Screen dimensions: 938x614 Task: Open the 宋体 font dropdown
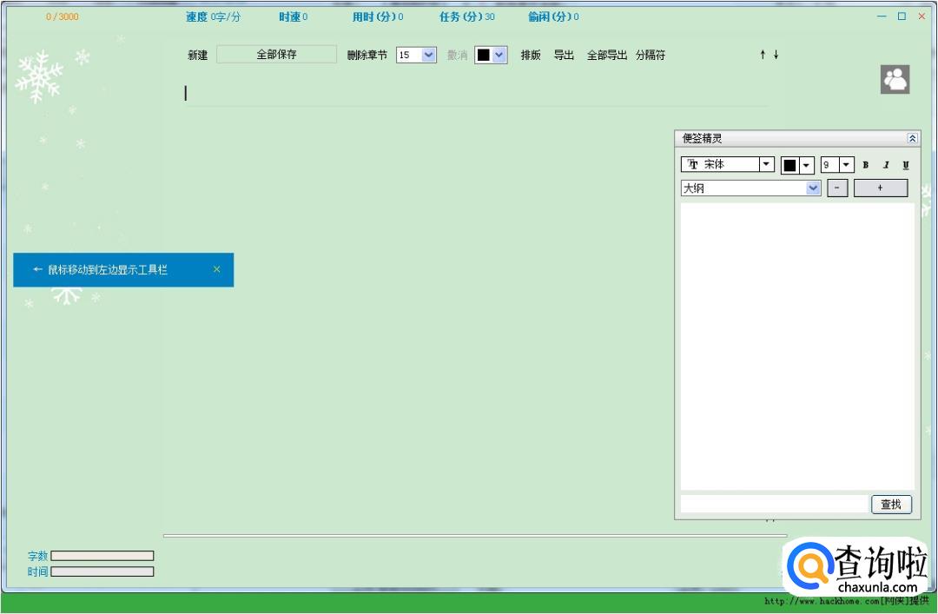click(x=766, y=164)
